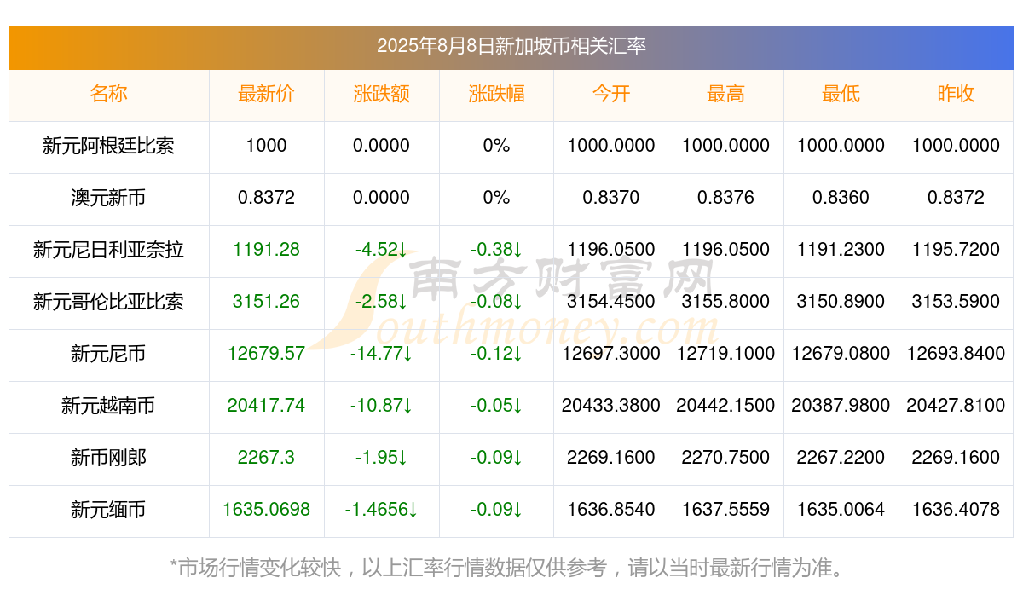Click change amount -14.77↓
The height and width of the screenshot is (595, 1023).
pyautogui.click(x=381, y=354)
